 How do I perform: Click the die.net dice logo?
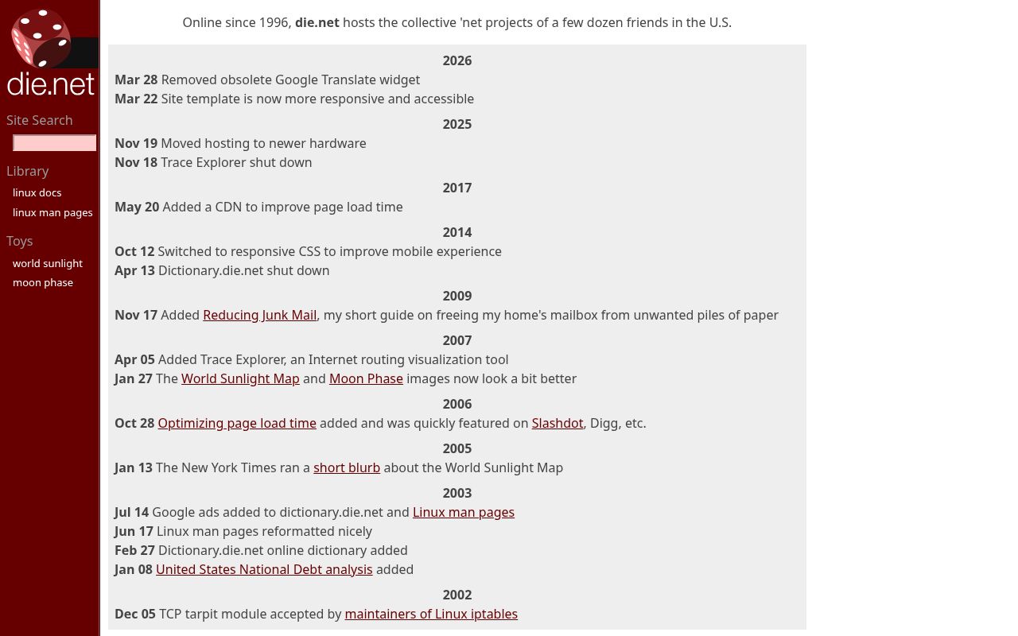pos(41,38)
